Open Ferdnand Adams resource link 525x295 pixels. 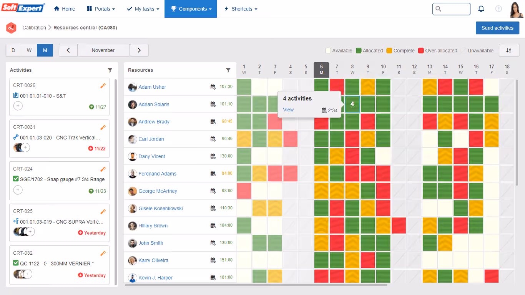point(158,174)
